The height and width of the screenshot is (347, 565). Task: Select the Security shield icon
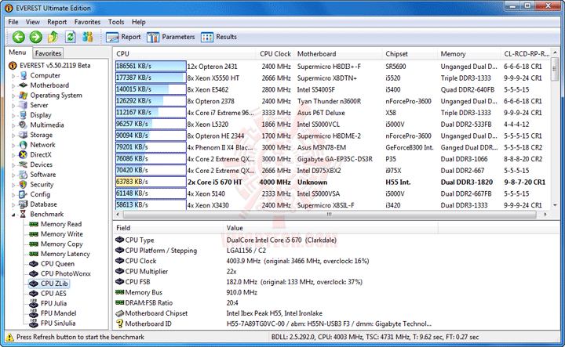pos(23,185)
